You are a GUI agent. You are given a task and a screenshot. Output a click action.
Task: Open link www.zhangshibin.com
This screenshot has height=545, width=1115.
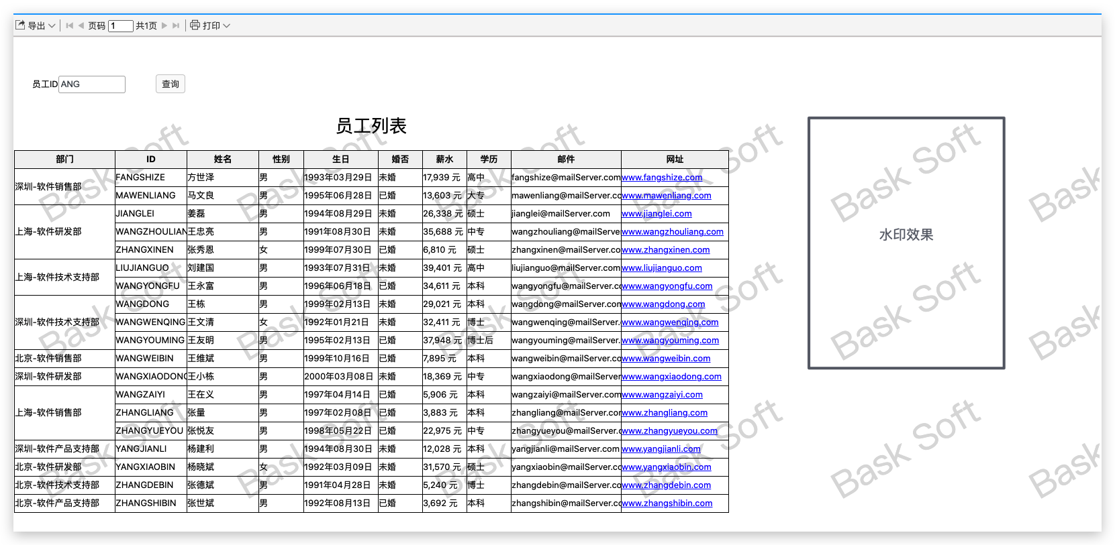(667, 503)
